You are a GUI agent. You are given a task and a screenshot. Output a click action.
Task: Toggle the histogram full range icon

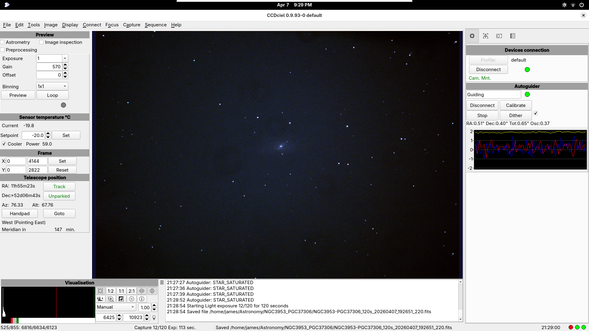coord(100,299)
